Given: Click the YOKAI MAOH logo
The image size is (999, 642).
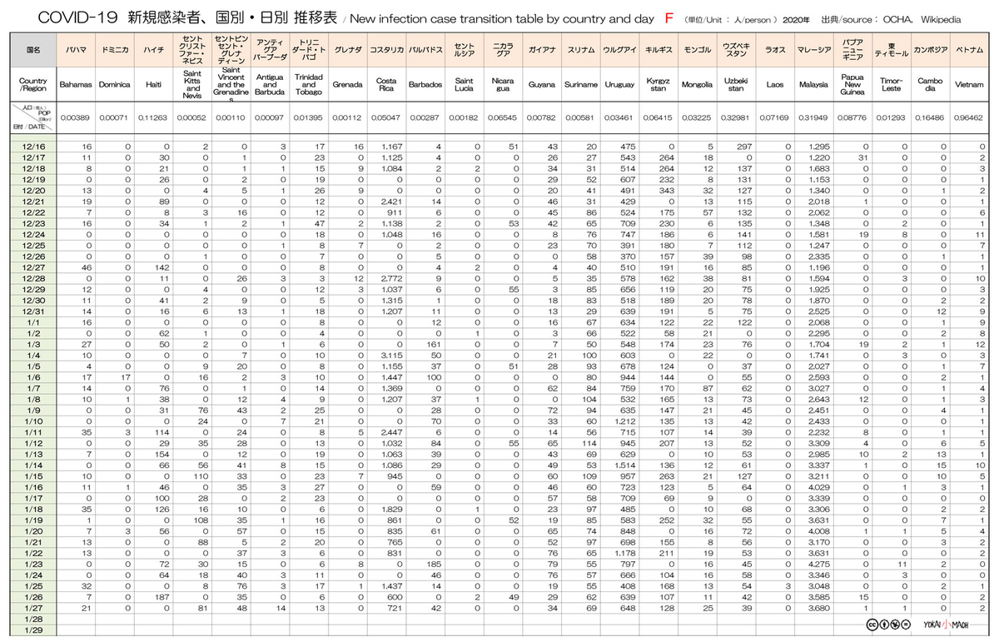Looking at the screenshot, I should (947, 624).
